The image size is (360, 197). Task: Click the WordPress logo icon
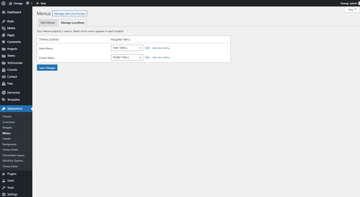(x=4, y=3)
